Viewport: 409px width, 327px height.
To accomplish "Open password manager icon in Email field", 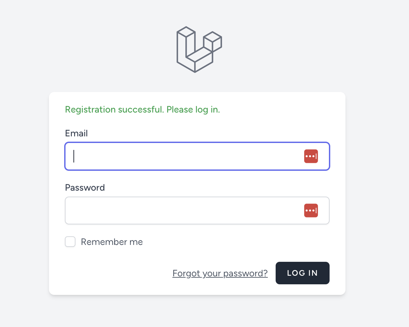I will tap(311, 156).
